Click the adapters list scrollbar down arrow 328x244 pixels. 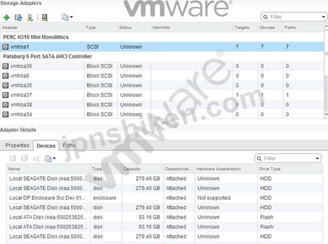(x=326, y=114)
